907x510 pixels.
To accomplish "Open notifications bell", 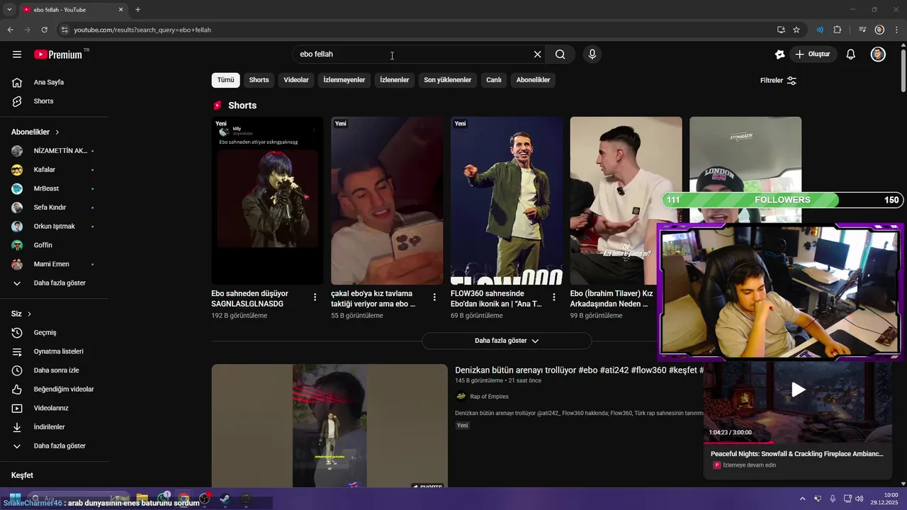I will [x=851, y=55].
